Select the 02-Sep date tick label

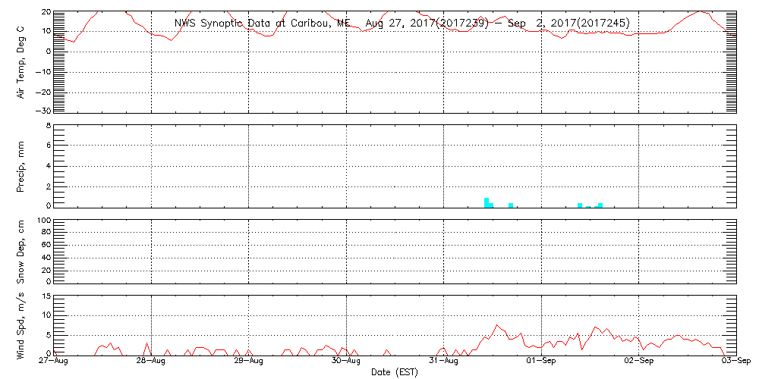tap(638, 362)
